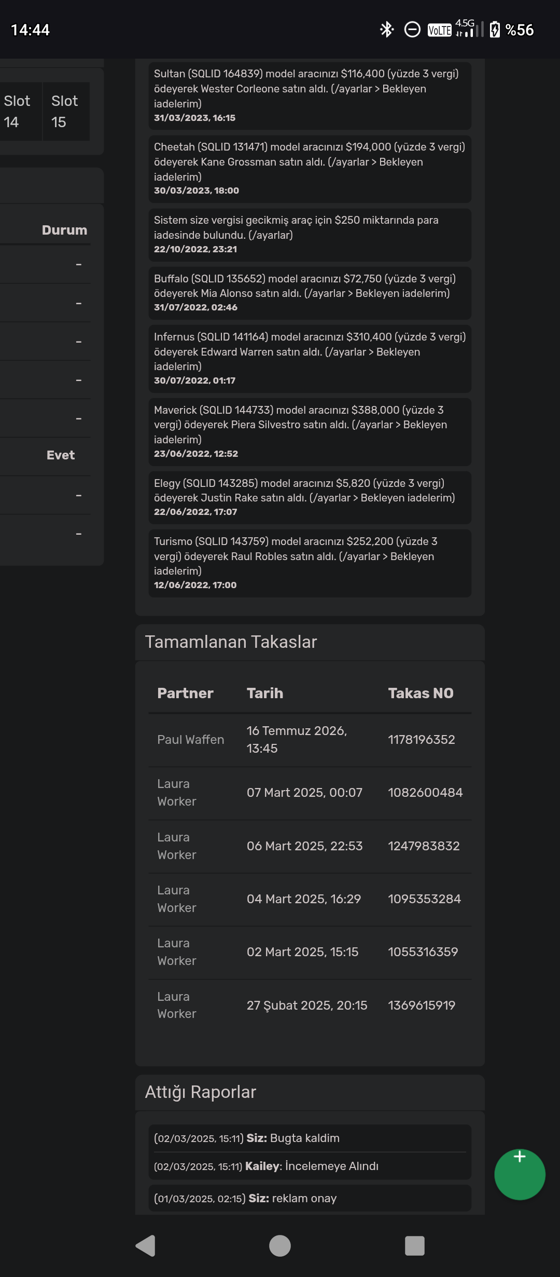560x1277 pixels.
Task: Tap the battery charging indicator icon
Action: pos(495,30)
